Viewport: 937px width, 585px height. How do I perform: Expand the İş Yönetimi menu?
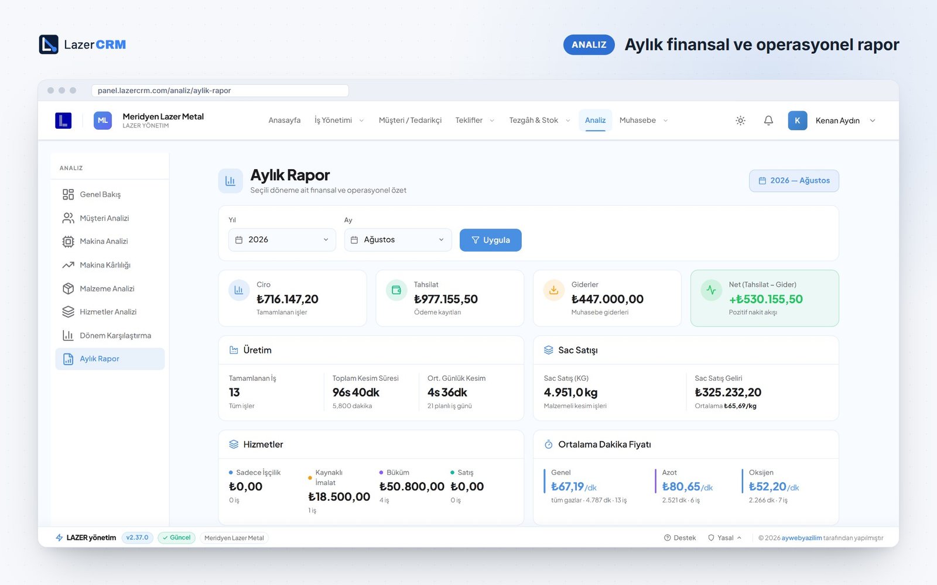click(339, 121)
